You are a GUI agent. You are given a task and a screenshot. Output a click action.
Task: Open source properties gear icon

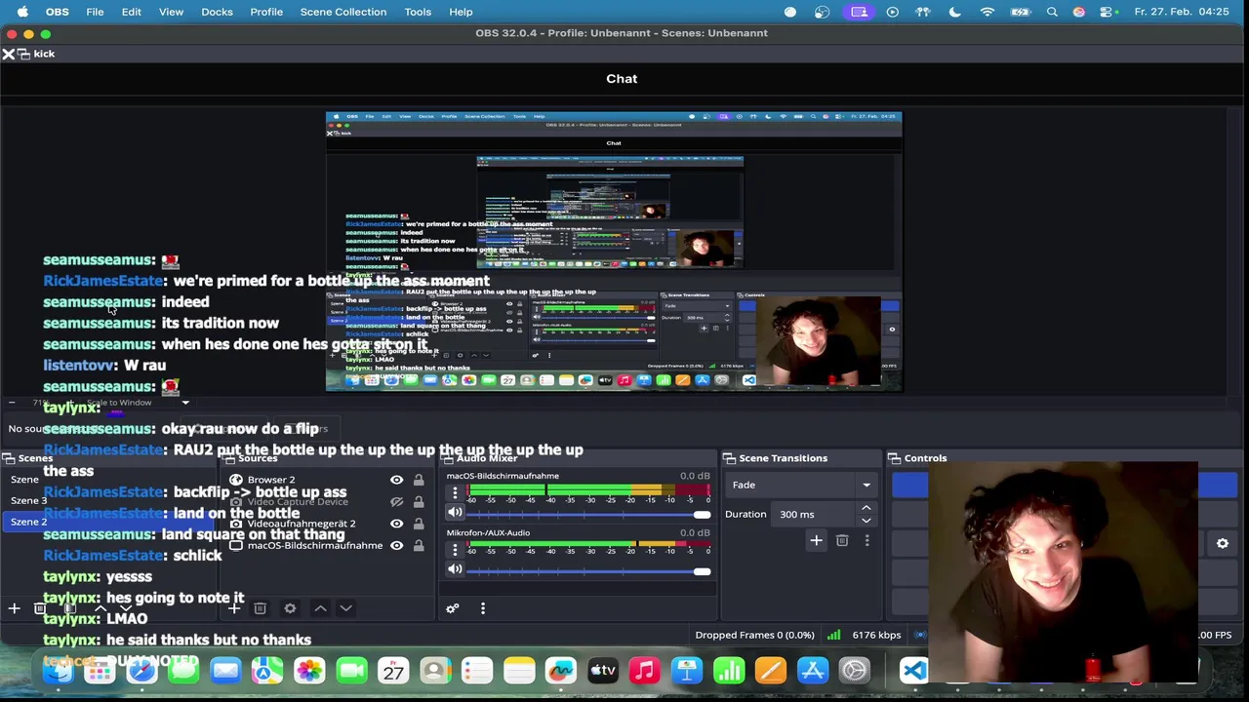290,608
